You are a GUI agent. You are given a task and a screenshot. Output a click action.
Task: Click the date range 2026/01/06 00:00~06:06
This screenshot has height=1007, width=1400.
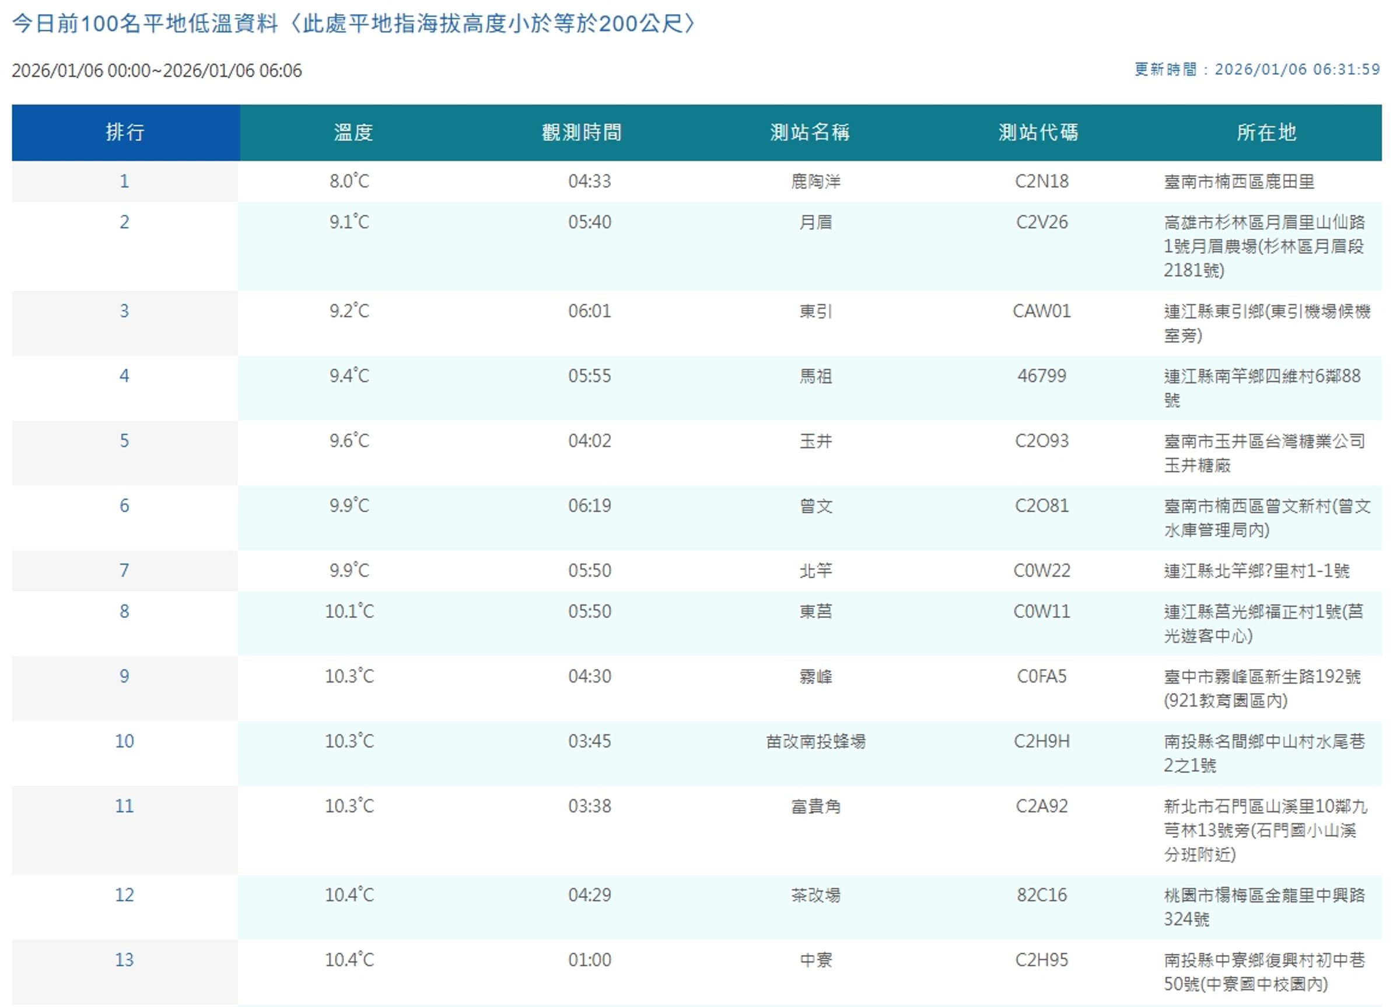157,71
